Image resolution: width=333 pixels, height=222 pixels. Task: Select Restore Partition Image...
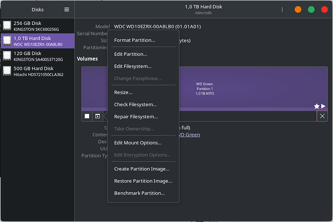tap(143, 181)
